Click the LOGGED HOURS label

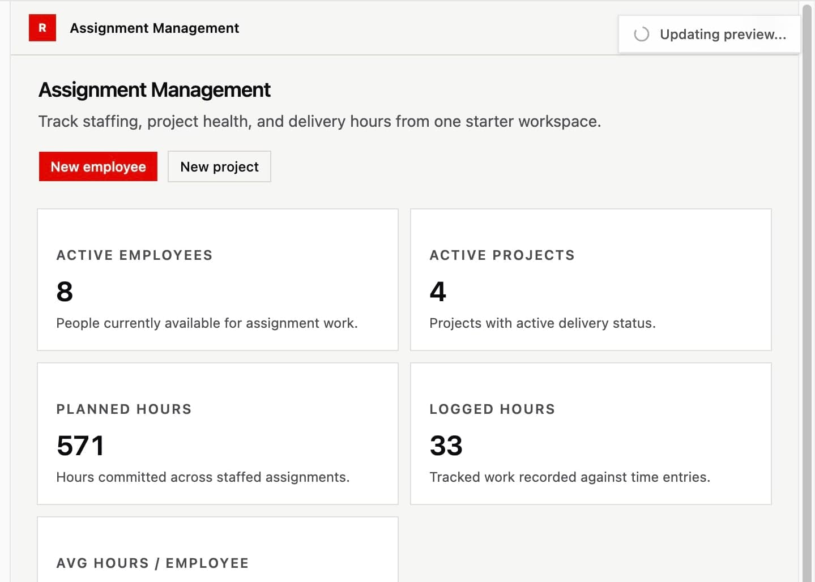pyautogui.click(x=492, y=409)
